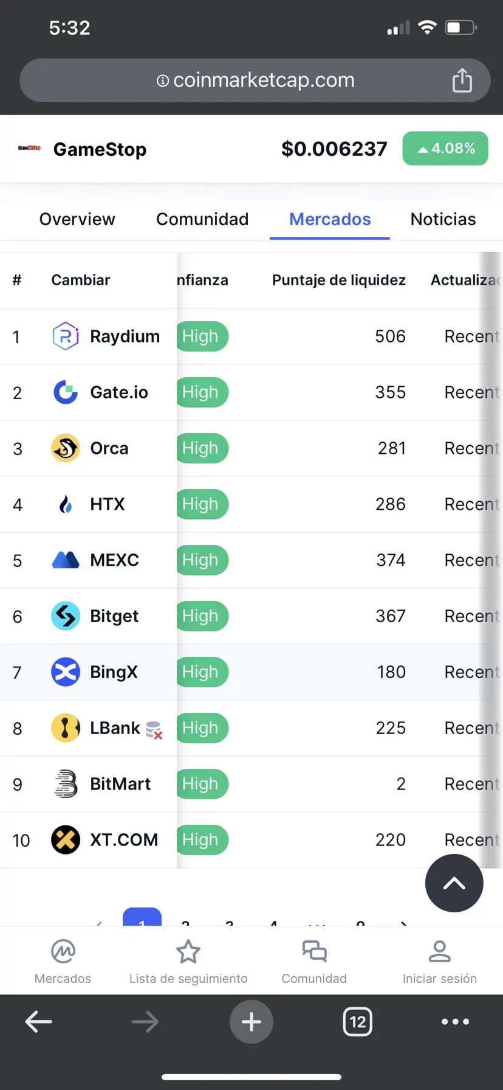Click the XT.COM exchange icon

click(66, 840)
